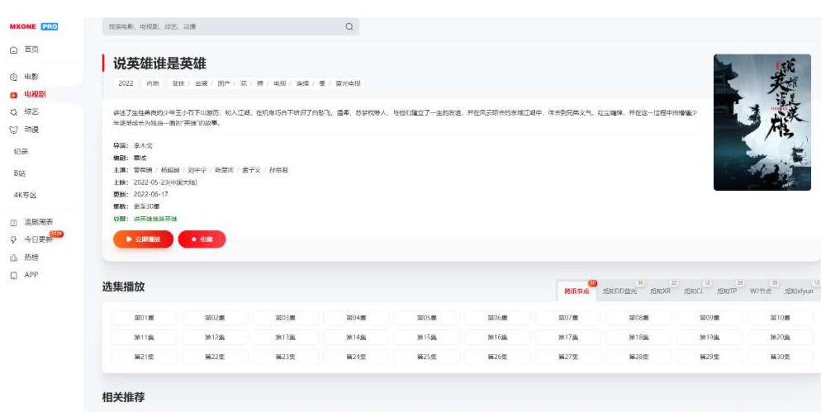Play episode 第02集
This screenshot has width=821, height=412.
coord(215,318)
